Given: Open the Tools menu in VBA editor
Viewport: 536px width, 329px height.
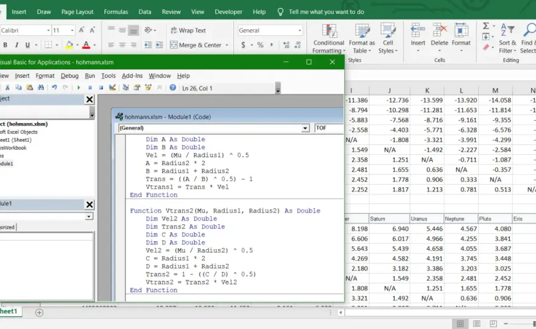Looking at the screenshot, I should pyautogui.click(x=108, y=76).
